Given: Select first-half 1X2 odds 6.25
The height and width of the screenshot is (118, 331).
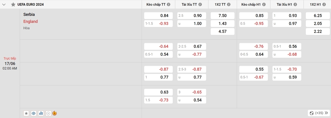Looking at the screenshot, I should [x=318, y=16].
